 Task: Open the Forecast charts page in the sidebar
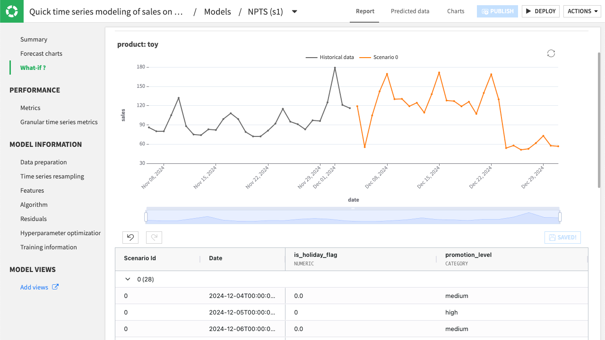pyautogui.click(x=41, y=53)
